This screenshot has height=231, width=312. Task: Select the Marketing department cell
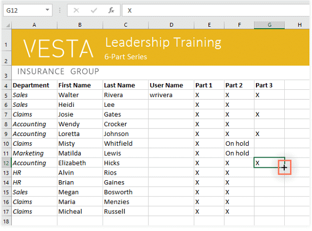pos(34,153)
